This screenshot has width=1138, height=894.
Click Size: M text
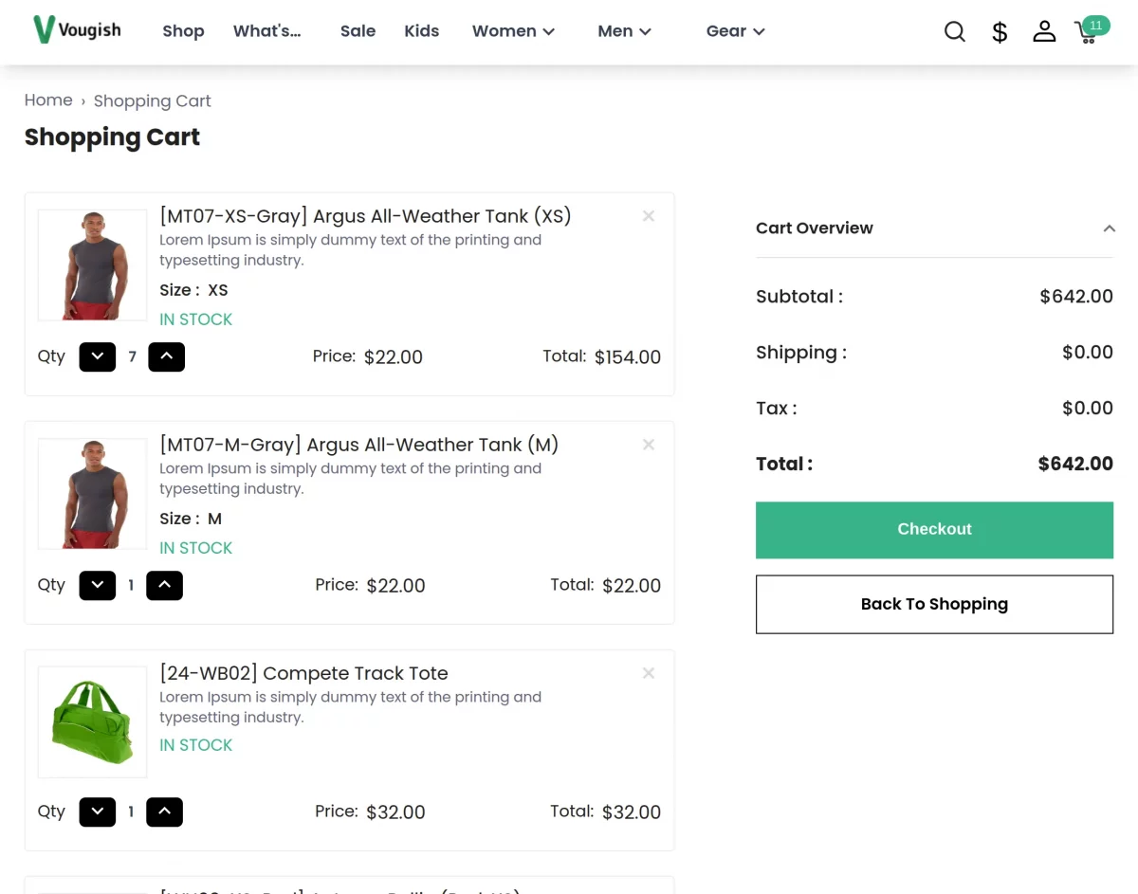coord(191,519)
